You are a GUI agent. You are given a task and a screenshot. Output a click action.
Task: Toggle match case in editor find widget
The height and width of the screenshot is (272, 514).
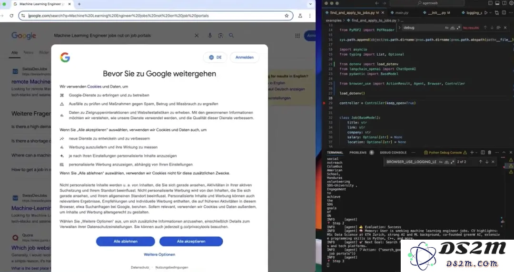coord(446,28)
